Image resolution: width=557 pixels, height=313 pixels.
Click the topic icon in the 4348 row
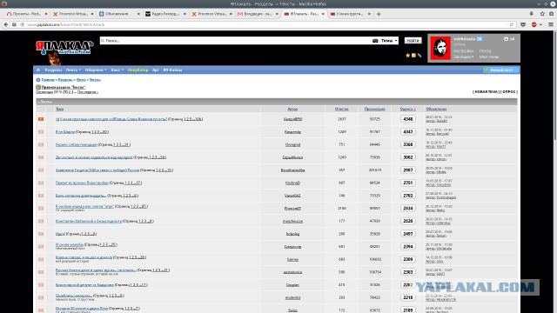coord(41,119)
